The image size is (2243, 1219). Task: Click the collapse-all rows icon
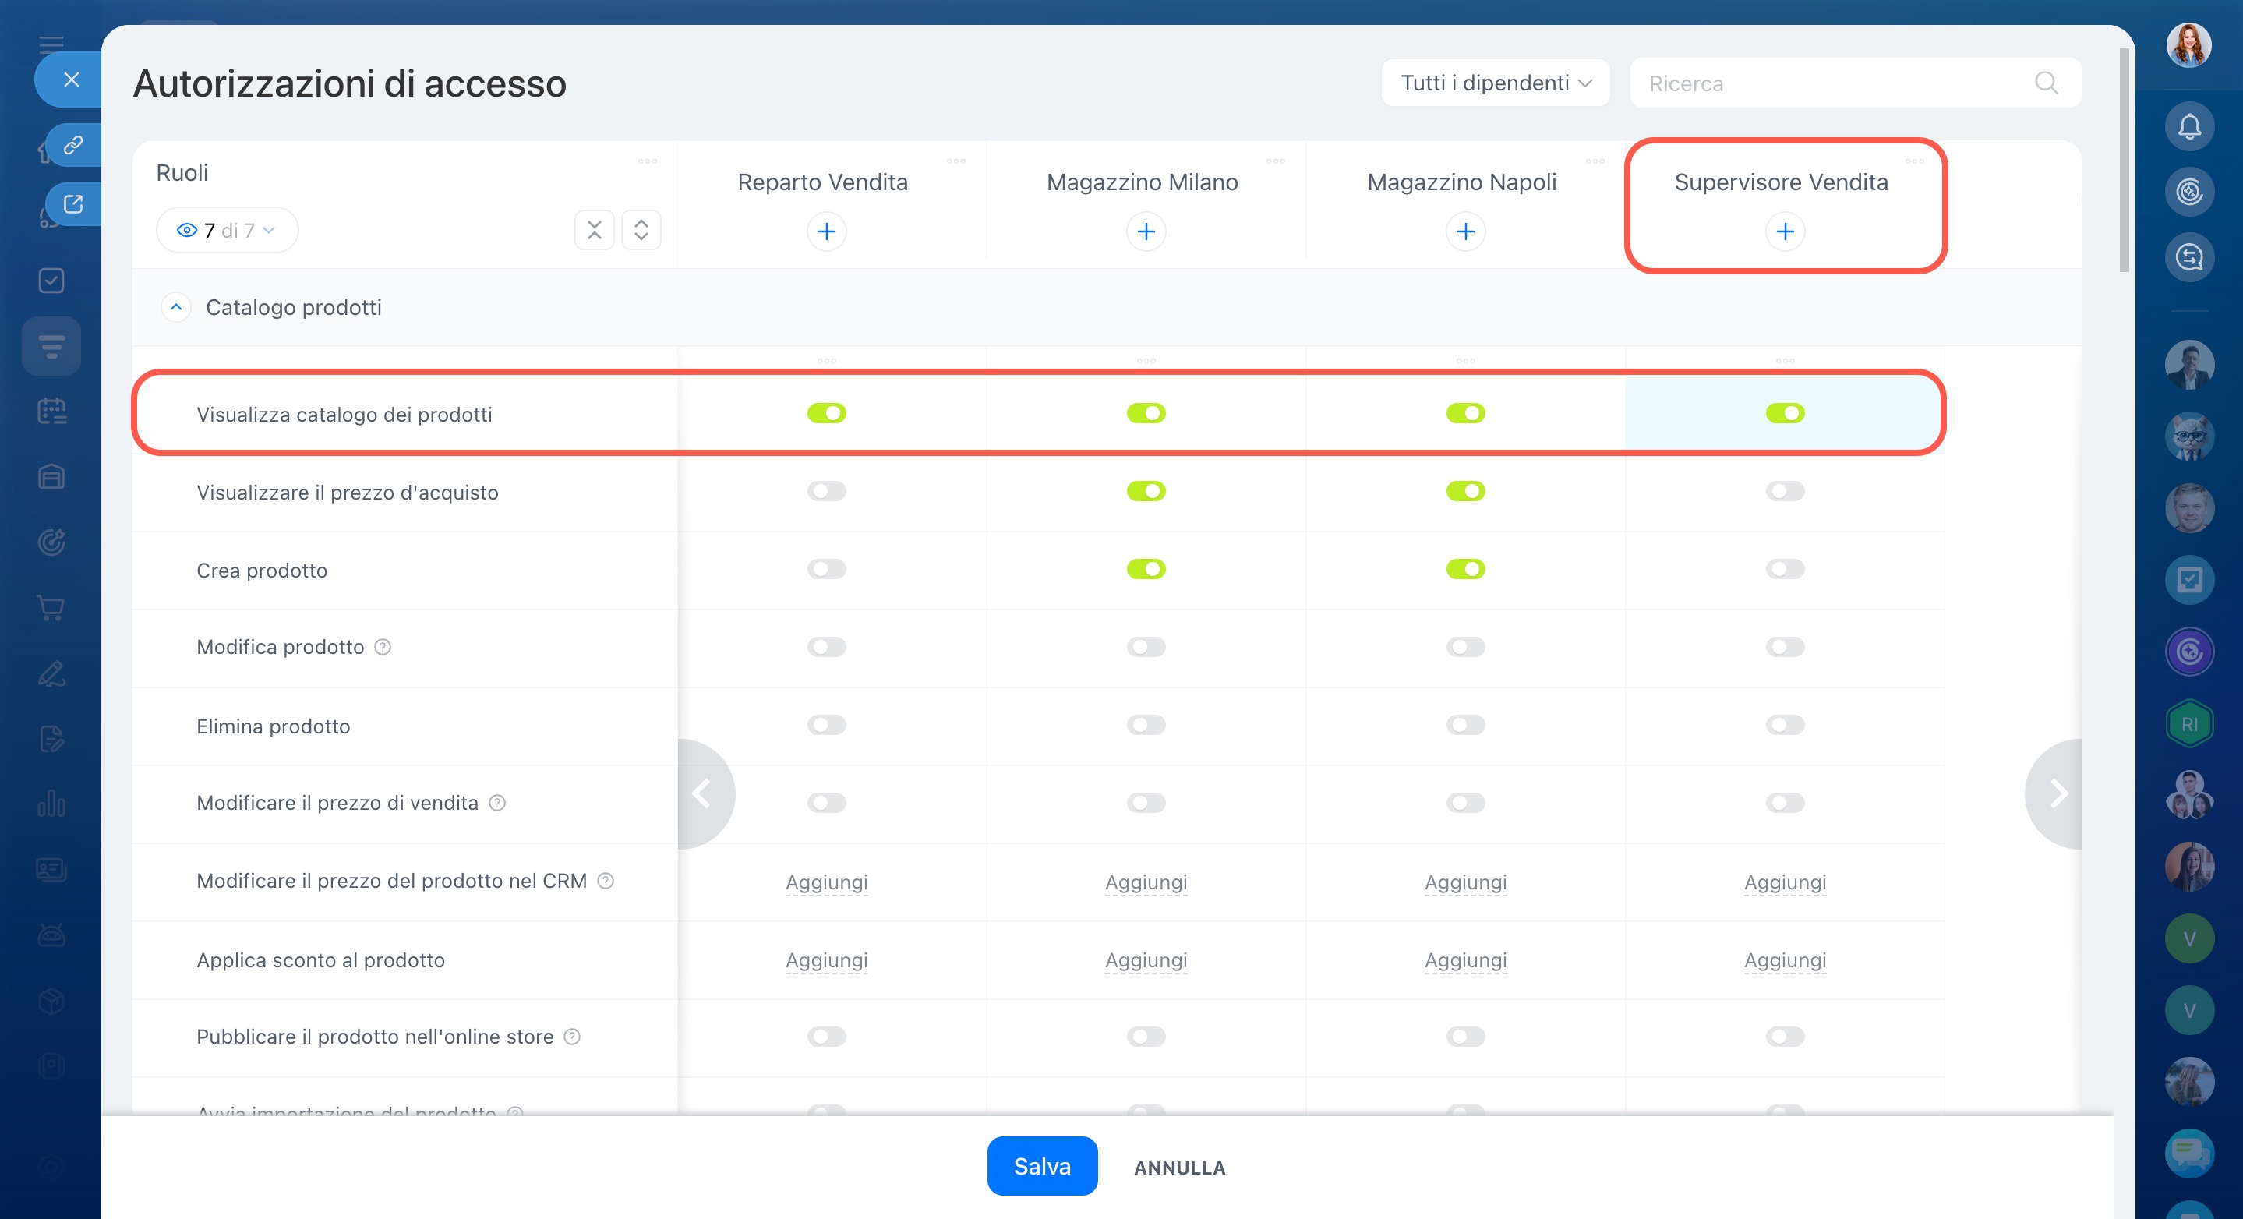tap(594, 230)
